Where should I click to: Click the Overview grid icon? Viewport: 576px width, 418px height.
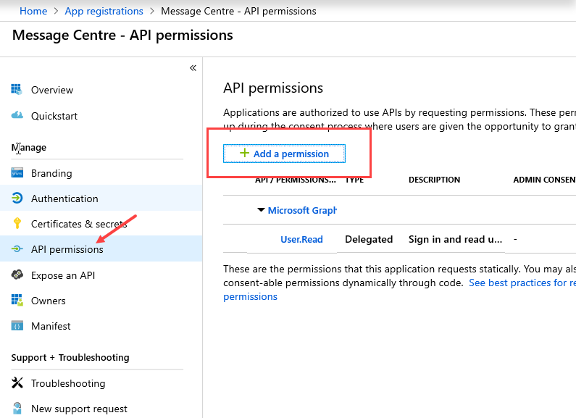pos(17,89)
